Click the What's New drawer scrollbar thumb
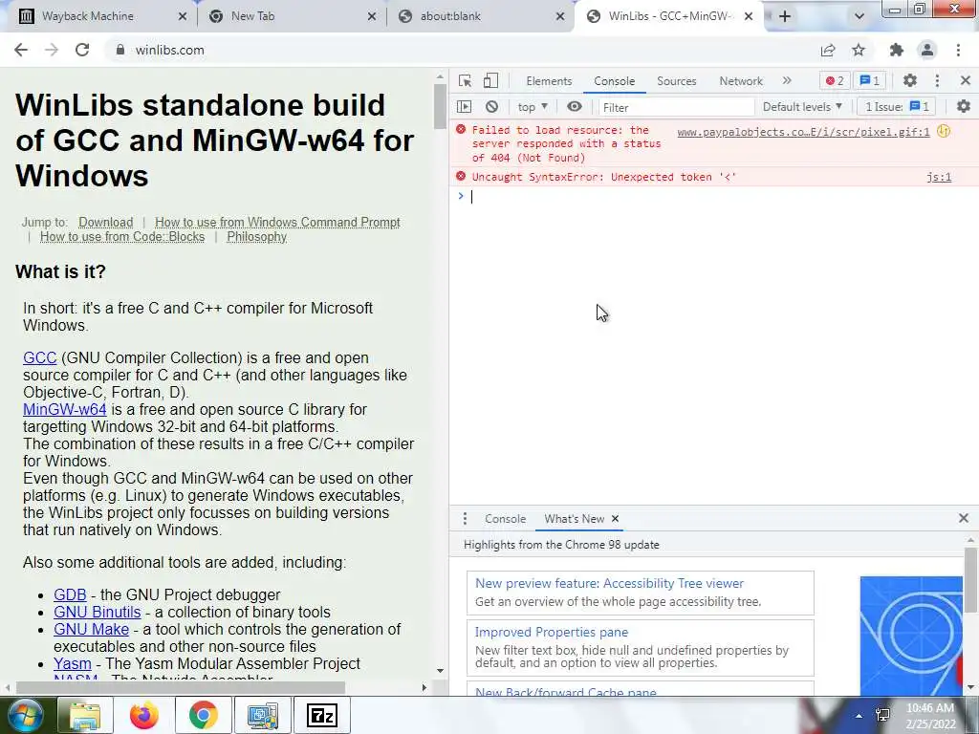Viewport: 979px width, 734px height. click(x=970, y=580)
